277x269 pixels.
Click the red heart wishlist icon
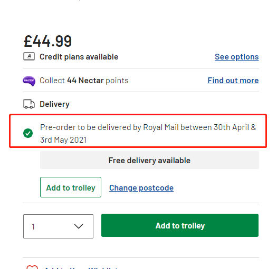(32, 267)
